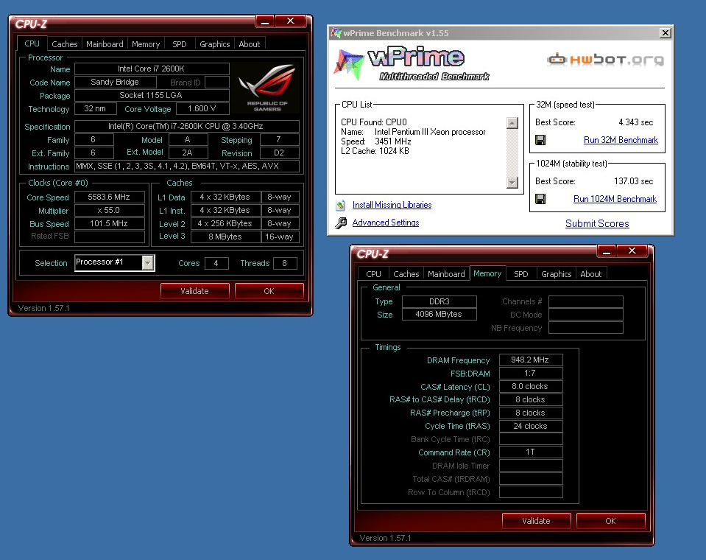Click the CAS# Latency 8.0 clocks field
The height and width of the screenshot is (560, 706).
pos(531,387)
